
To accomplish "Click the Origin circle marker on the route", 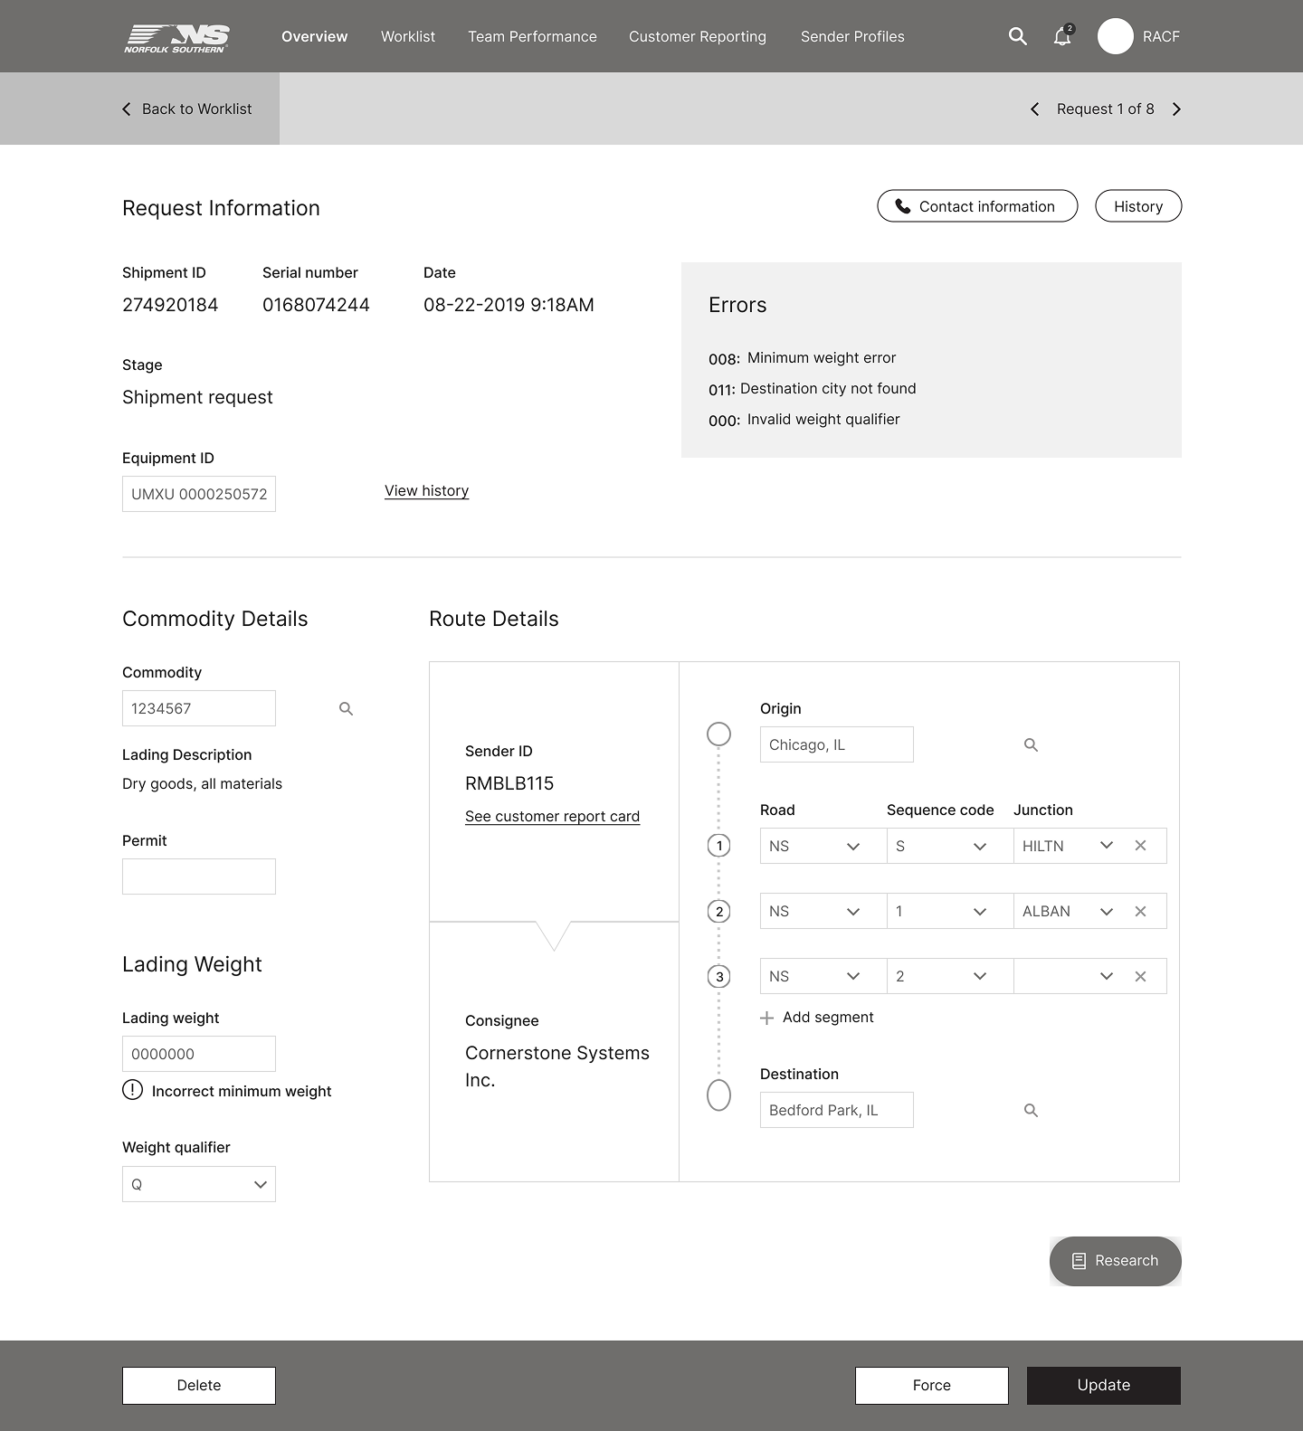I will pos(718,734).
